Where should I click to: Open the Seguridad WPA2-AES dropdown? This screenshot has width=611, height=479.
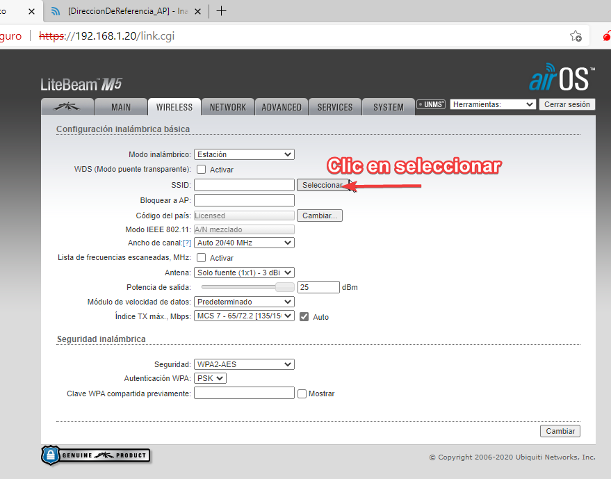click(x=244, y=364)
